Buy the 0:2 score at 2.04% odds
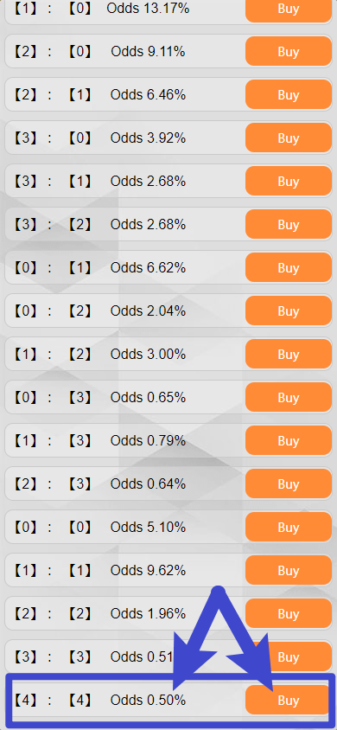This screenshot has width=337, height=730. point(289,311)
